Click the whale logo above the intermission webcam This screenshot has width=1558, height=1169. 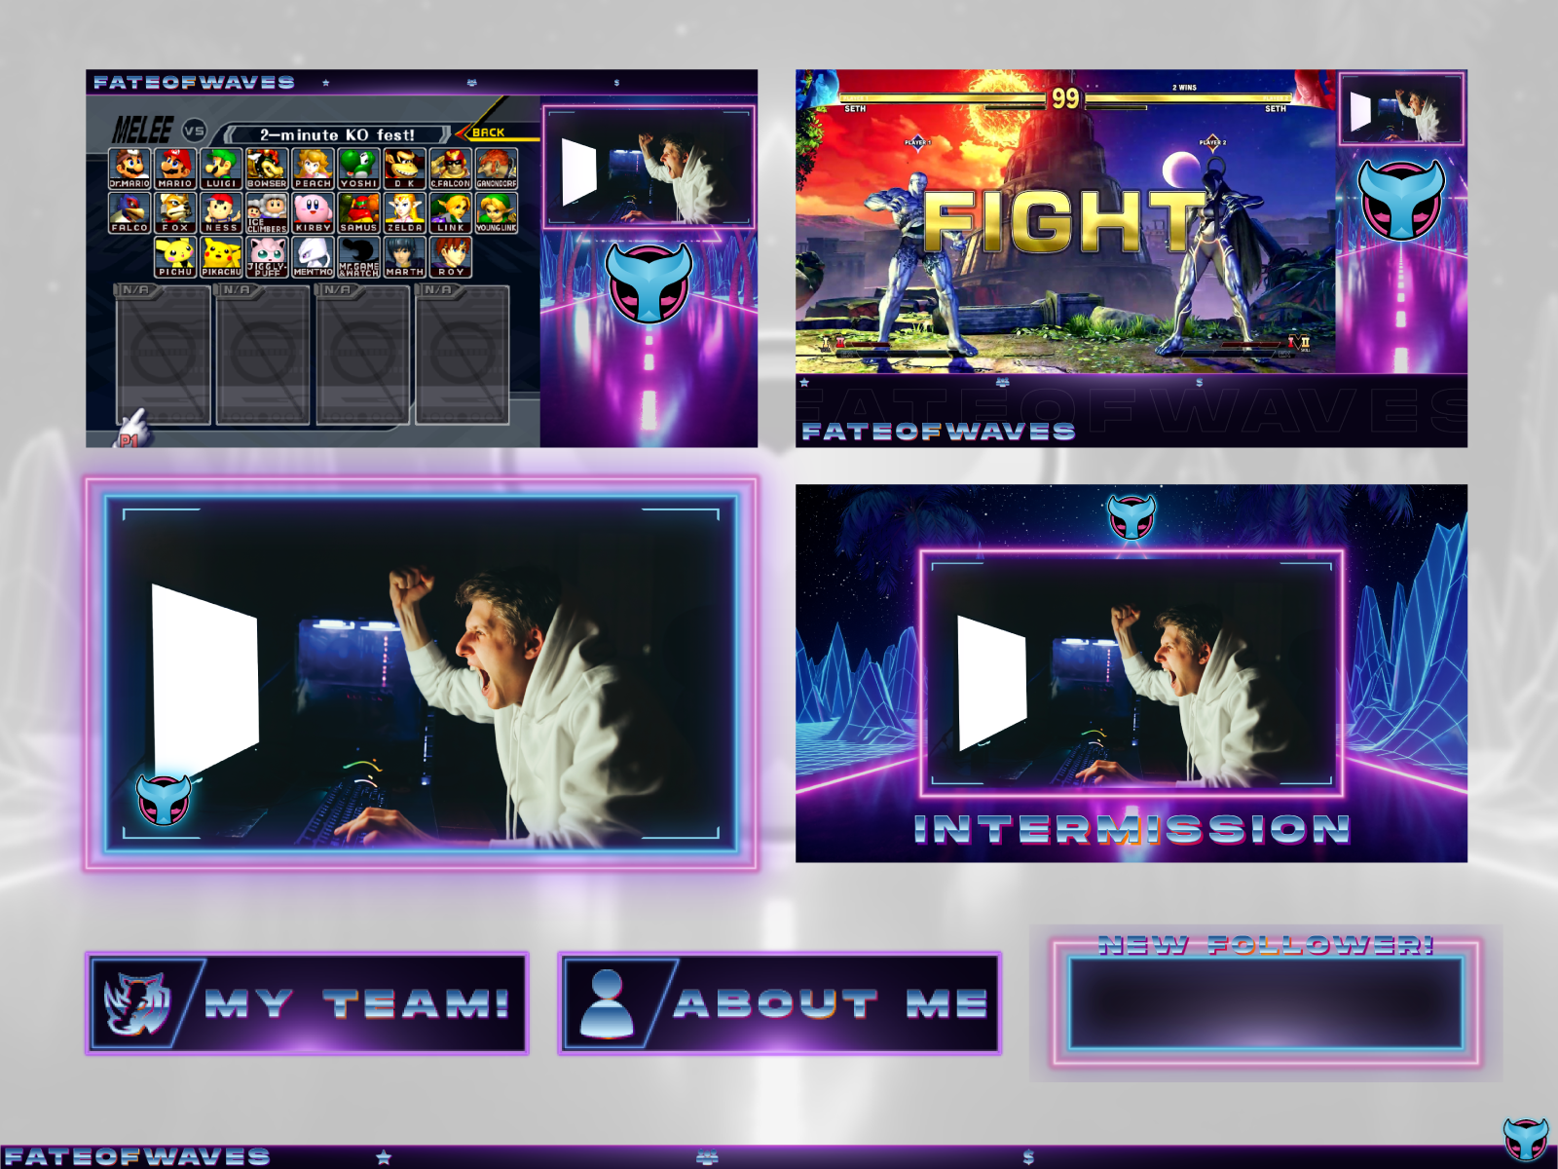1131,517
